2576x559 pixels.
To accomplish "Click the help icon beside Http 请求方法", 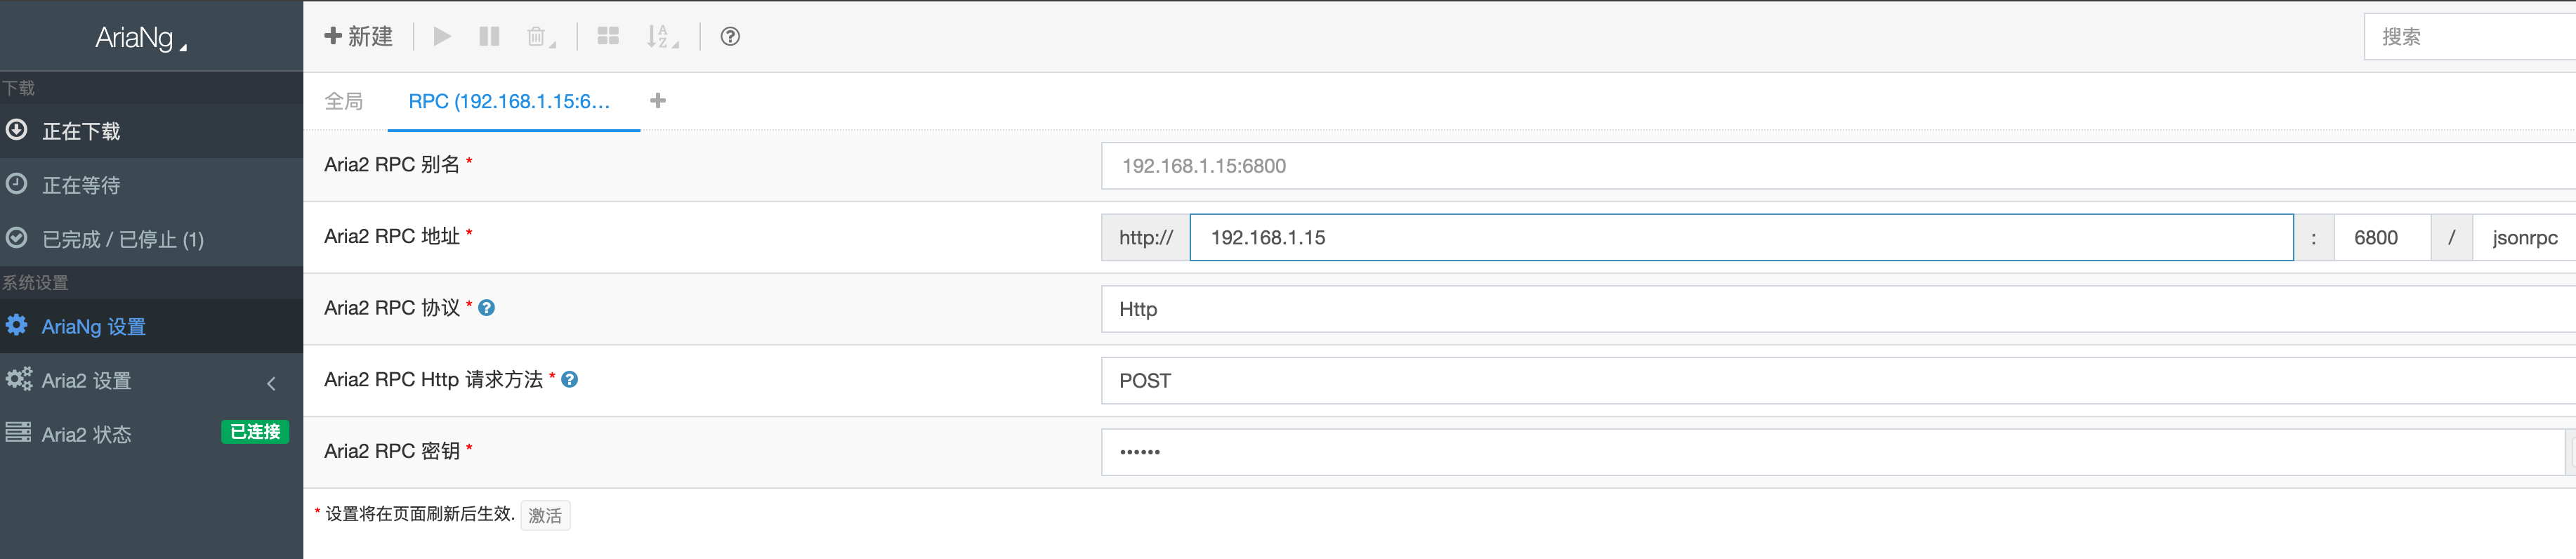I will pyautogui.click(x=570, y=380).
